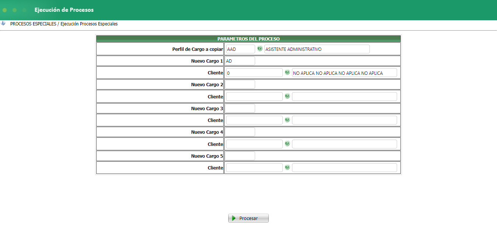
Task: Click Cliente description field under Nuevo Cargo 4
Action: 344,144
